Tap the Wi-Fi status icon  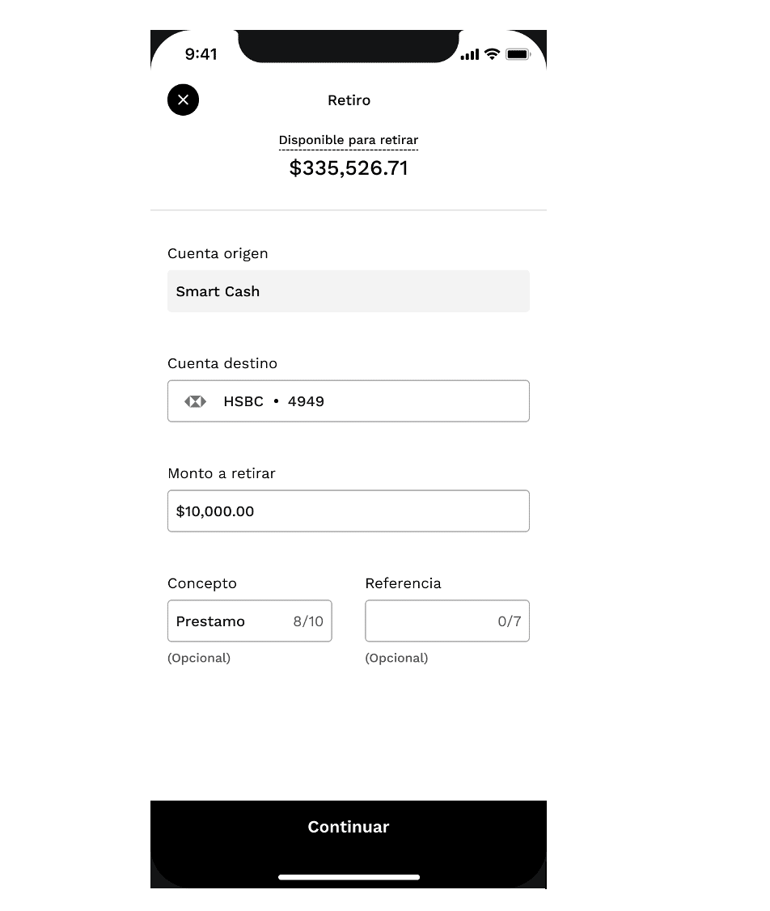(x=492, y=54)
